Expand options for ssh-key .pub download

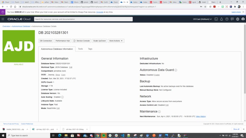pyautogui.click(x=57, y=129)
